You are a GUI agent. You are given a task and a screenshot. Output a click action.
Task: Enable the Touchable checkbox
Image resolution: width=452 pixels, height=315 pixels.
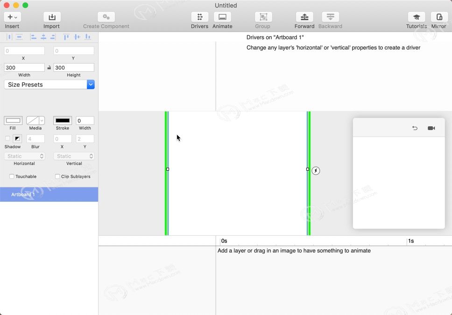point(12,176)
